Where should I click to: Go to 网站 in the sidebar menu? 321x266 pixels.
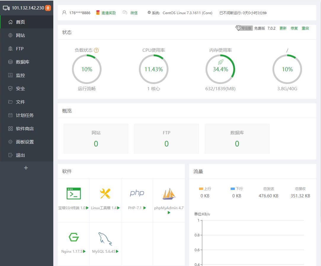tap(27, 35)
